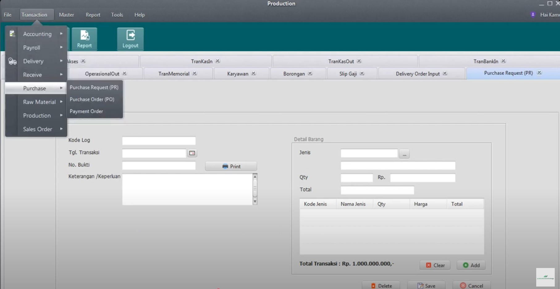560x289 pixels.
Task: Click the delivery truck icon in menu
Action: click(12, 61)
